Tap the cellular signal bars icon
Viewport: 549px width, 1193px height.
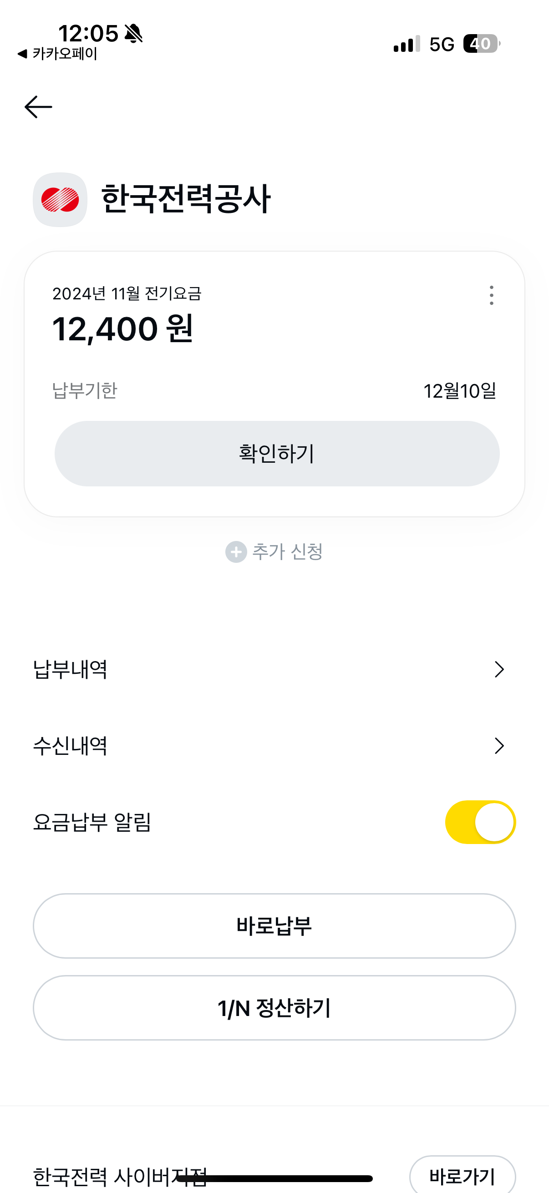pyautogui.click(x=407, y=44)
